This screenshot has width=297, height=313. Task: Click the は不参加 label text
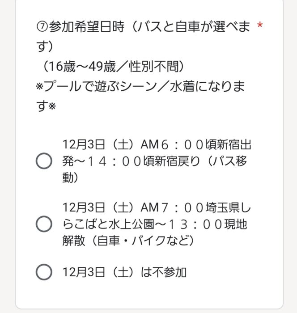163,272
